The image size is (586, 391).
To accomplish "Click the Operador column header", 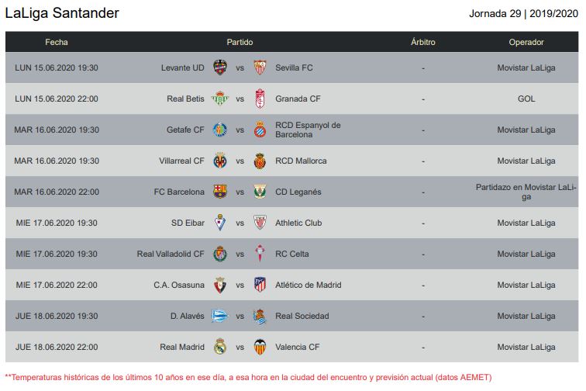I will pyautogui.click(x=526, y=42).
